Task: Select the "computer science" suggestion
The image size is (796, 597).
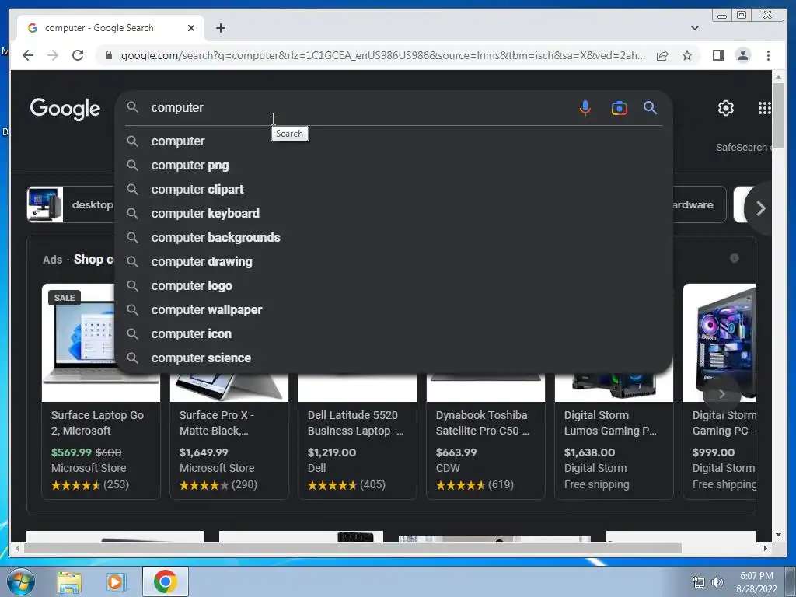Action: point(394,358)
